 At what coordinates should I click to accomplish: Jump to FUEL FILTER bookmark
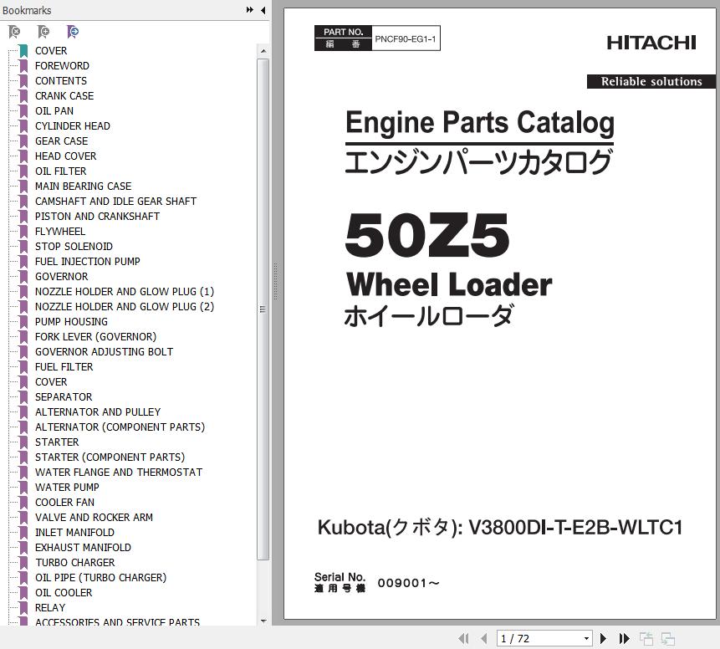[x=64, y=367]
